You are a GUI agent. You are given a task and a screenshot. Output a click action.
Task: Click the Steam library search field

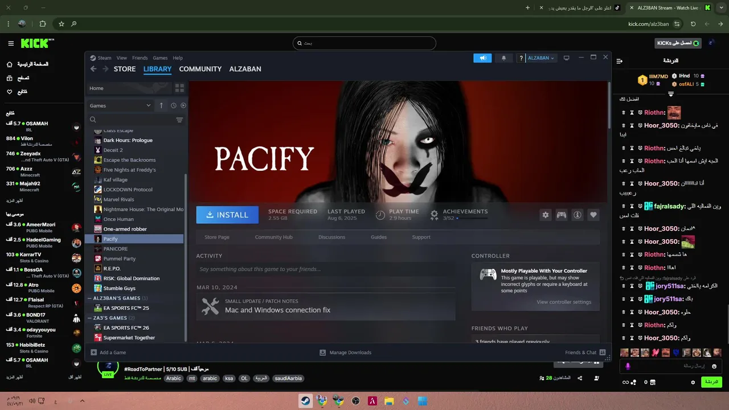point(134,120)
